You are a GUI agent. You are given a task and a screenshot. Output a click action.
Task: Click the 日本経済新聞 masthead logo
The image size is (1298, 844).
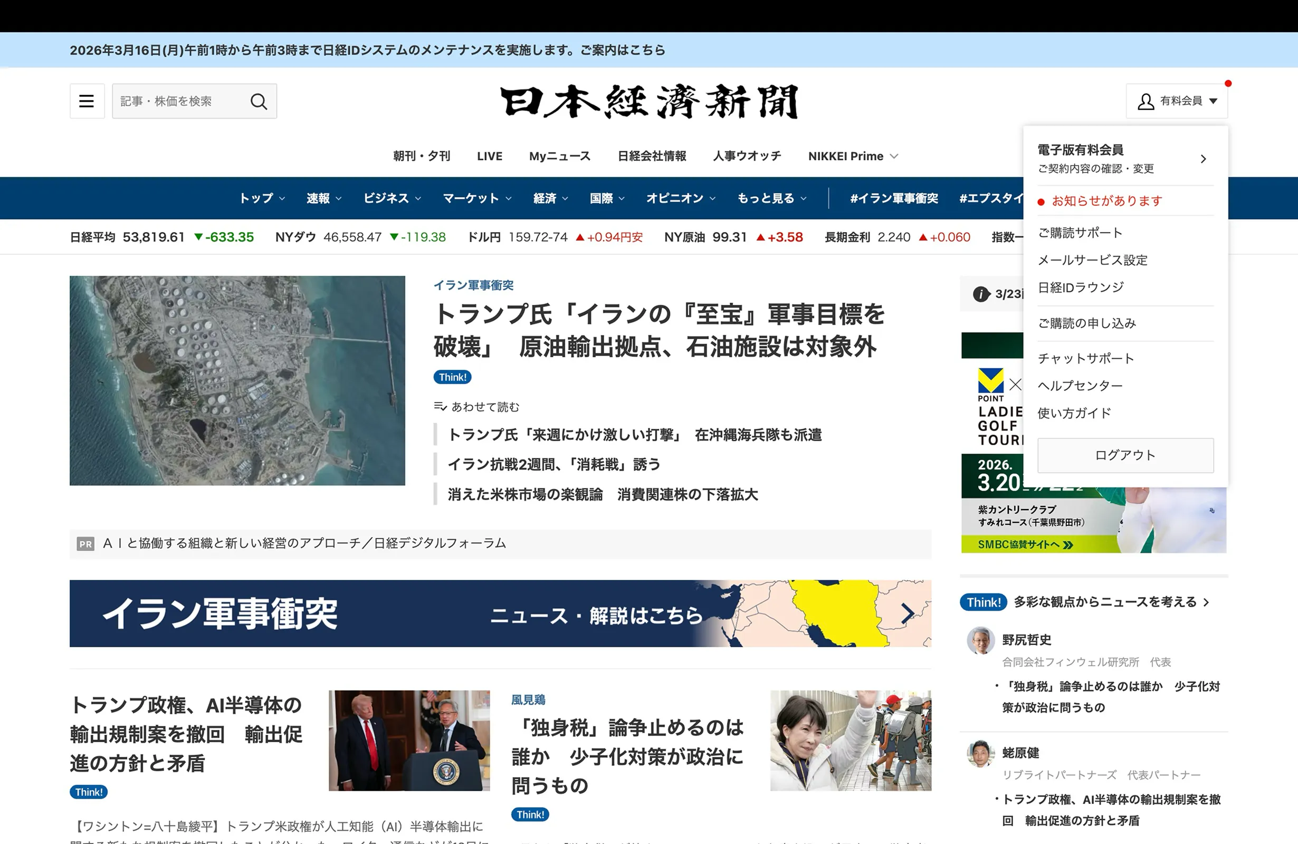[649, 101]
